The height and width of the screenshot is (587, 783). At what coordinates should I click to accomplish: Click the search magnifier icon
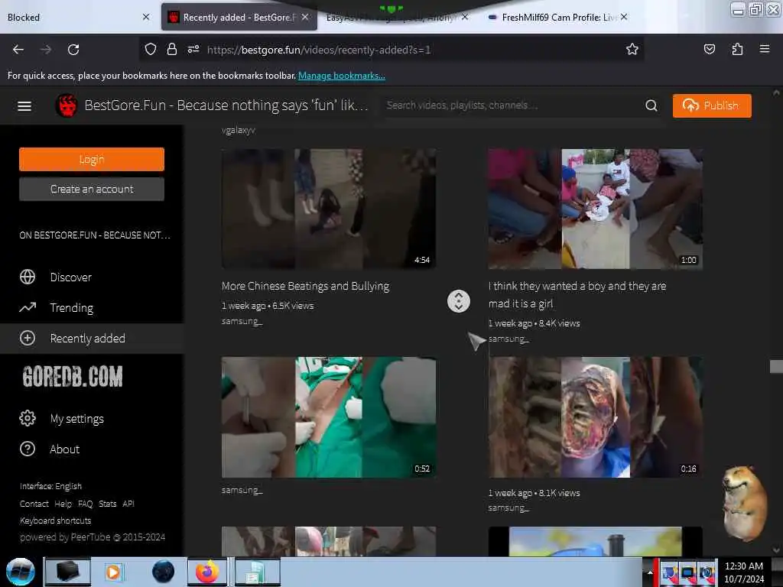[x=651, y=105]
